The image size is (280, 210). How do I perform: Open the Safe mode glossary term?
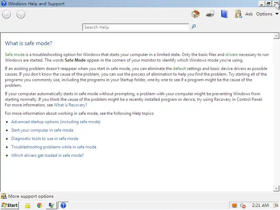15,55
